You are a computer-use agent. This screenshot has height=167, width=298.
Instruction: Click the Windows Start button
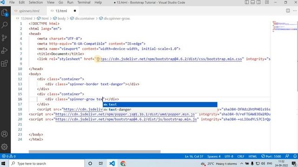[3, 163]
